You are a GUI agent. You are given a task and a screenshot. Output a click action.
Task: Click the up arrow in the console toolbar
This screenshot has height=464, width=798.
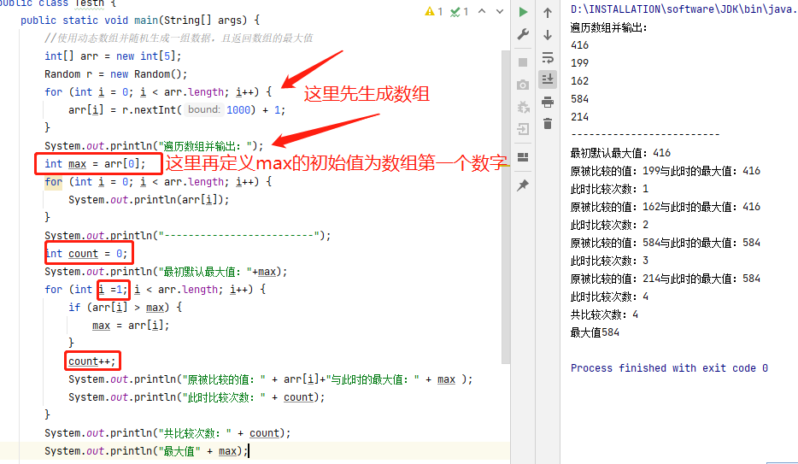[548, 13]
